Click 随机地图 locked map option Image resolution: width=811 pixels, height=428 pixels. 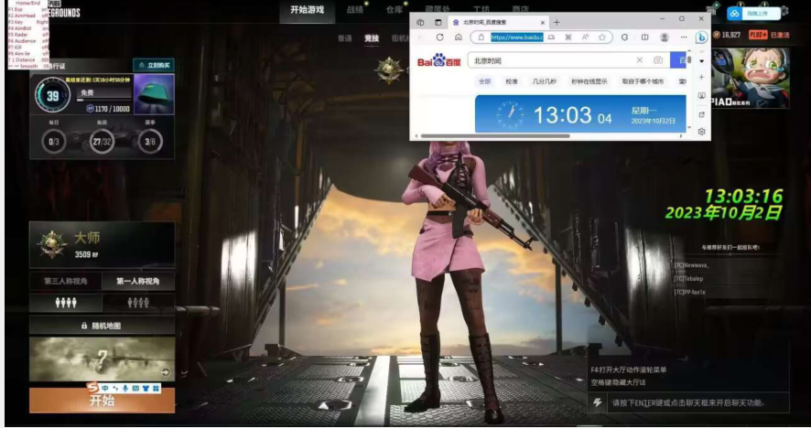[x=102, y=326]
